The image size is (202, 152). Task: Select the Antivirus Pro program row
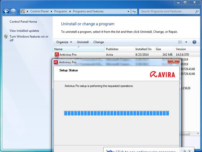[127, 55]
